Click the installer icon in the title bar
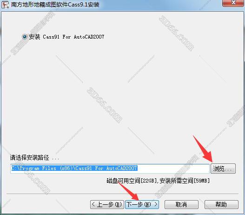 5,4
